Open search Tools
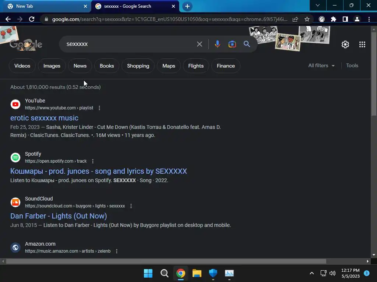This screenshot has height=282, width=377. (352, 65)
